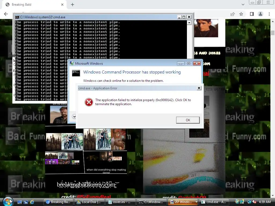Image resolution: width=275 pixels, height=206 pixels.
Task: Switch to C:\Window... cmd taskbar button
Action: click(x=151, y=202)
